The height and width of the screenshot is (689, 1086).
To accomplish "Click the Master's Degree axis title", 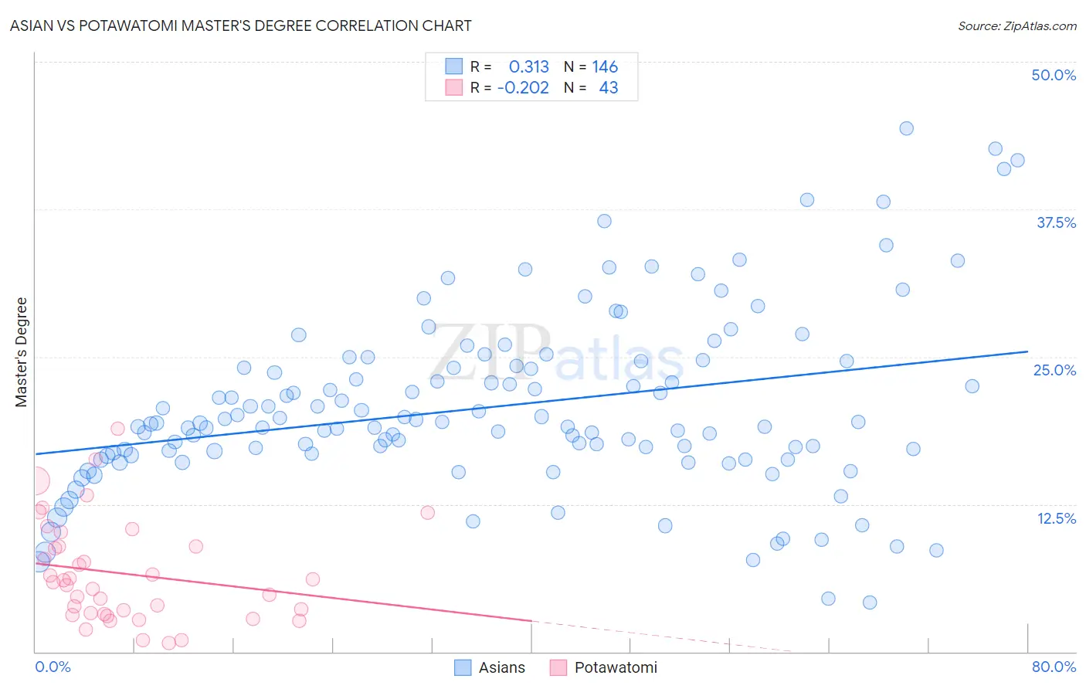I will coord(21,352).
